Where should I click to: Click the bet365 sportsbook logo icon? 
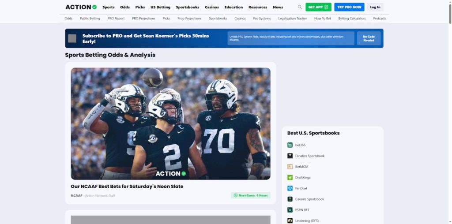tap(290, 145)
